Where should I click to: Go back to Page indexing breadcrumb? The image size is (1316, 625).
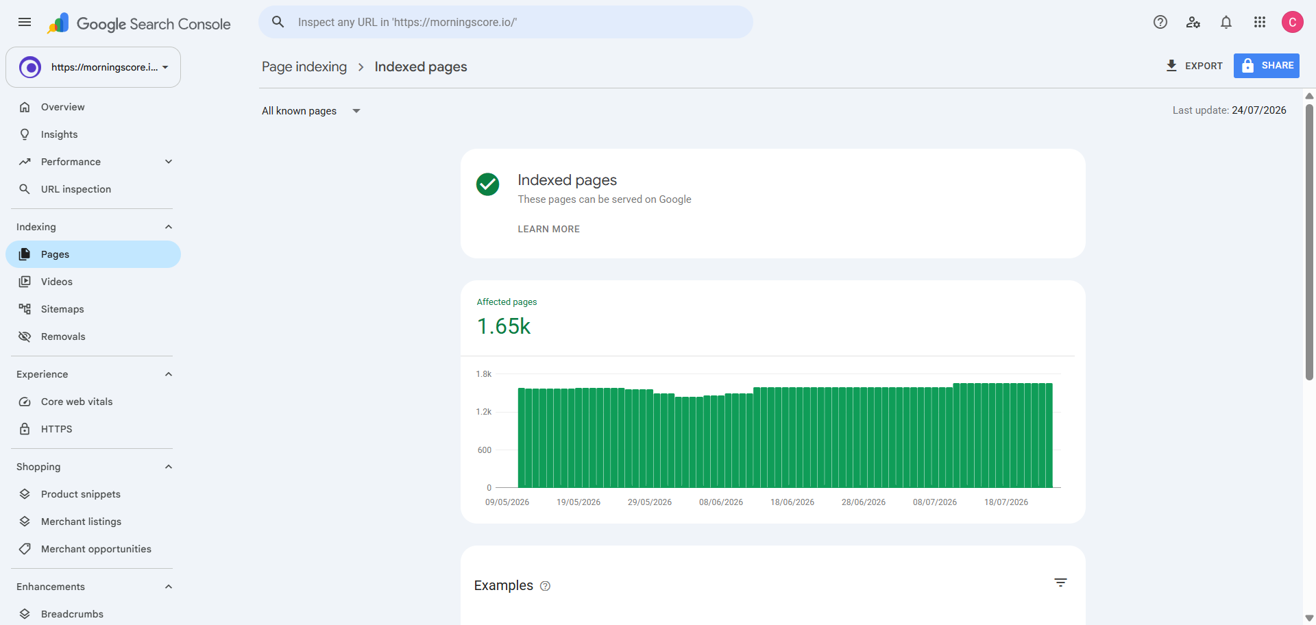[x=304, y=66]
